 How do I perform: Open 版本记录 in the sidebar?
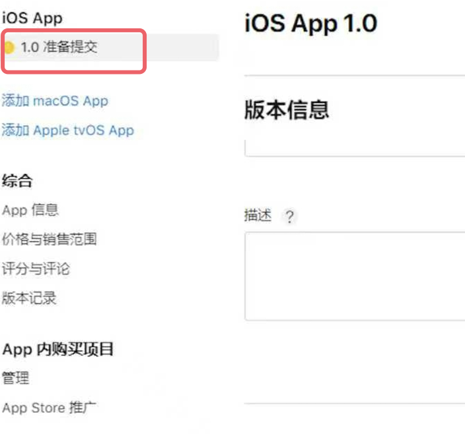(29, 298)
